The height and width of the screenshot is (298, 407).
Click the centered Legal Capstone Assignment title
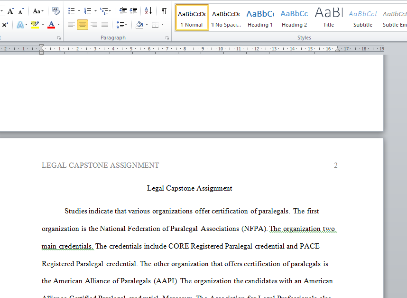pyautogui.click(x=189, y=188)
